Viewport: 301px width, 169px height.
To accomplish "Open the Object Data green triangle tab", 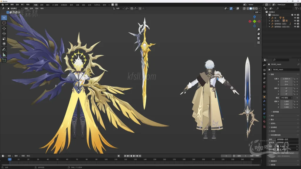I will click(x=264, y=117).
